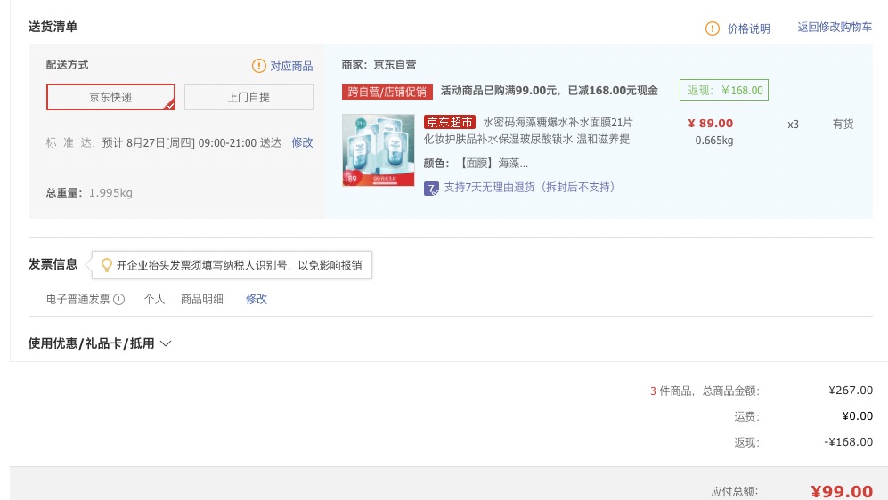This screenshot has width=888, height=500.
Task: Click the quantity text x3
Action: click(x=793, y=125)
